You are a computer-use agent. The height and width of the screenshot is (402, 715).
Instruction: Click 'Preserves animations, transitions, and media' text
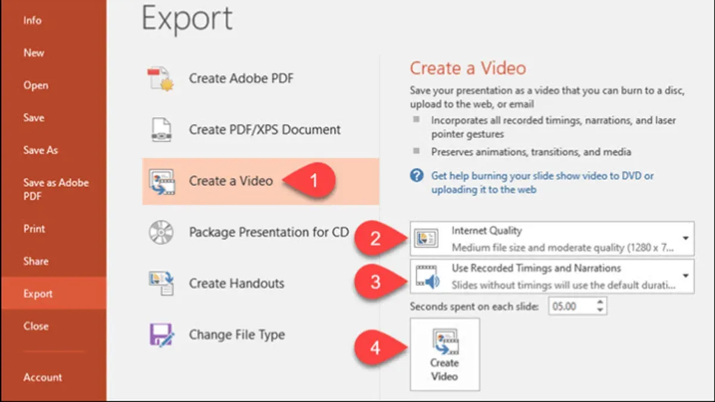click(531, 152)
